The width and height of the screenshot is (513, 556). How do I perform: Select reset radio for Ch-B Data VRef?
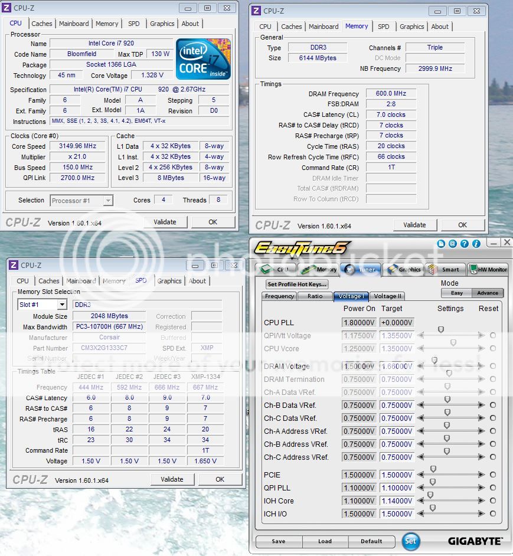click(493, 405)
